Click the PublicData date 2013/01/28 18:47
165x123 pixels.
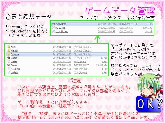(x=107, y=24)
